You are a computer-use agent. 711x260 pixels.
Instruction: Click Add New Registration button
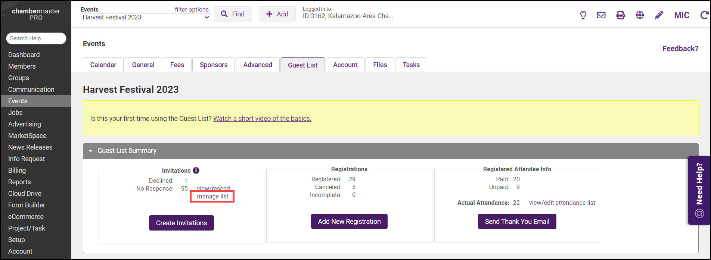(349, 222)
